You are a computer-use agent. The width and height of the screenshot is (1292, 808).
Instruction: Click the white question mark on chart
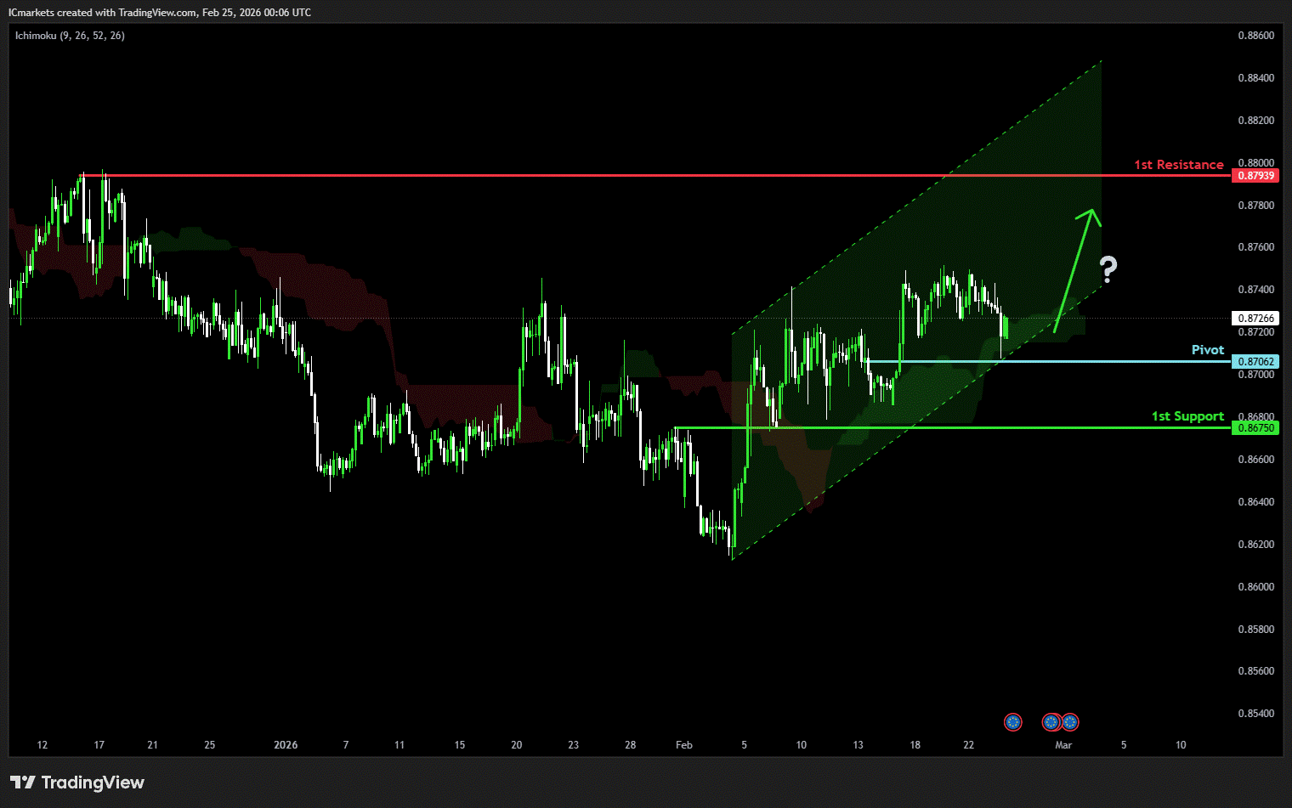(x=1108, y=269)
